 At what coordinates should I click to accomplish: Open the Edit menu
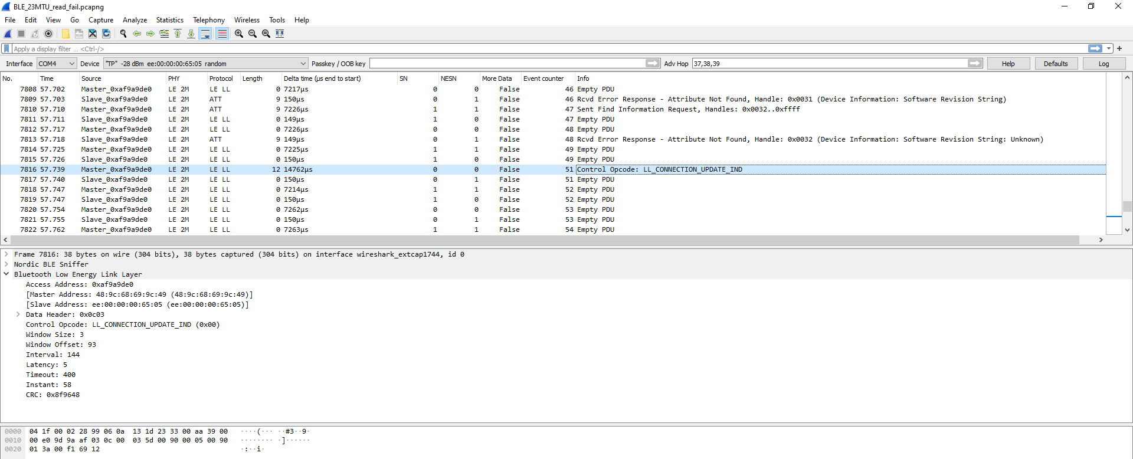click(31, 20)
